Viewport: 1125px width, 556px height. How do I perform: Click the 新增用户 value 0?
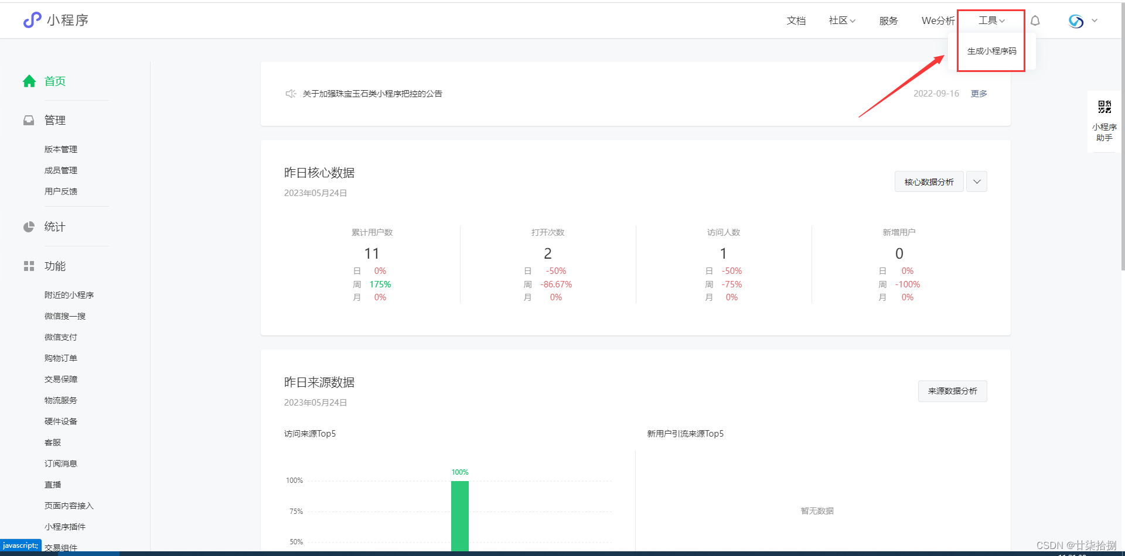tap(899, 253)
